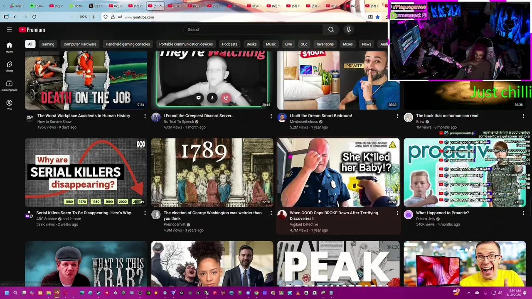Open options for Worst Workplace Accidents video
The image size is (532, 299).
(x=145, y=116)
